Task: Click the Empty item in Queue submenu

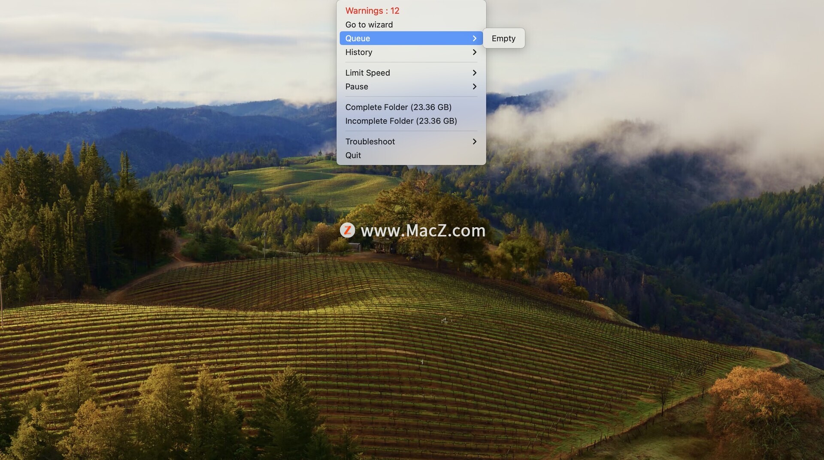Action: coord(503,38)
